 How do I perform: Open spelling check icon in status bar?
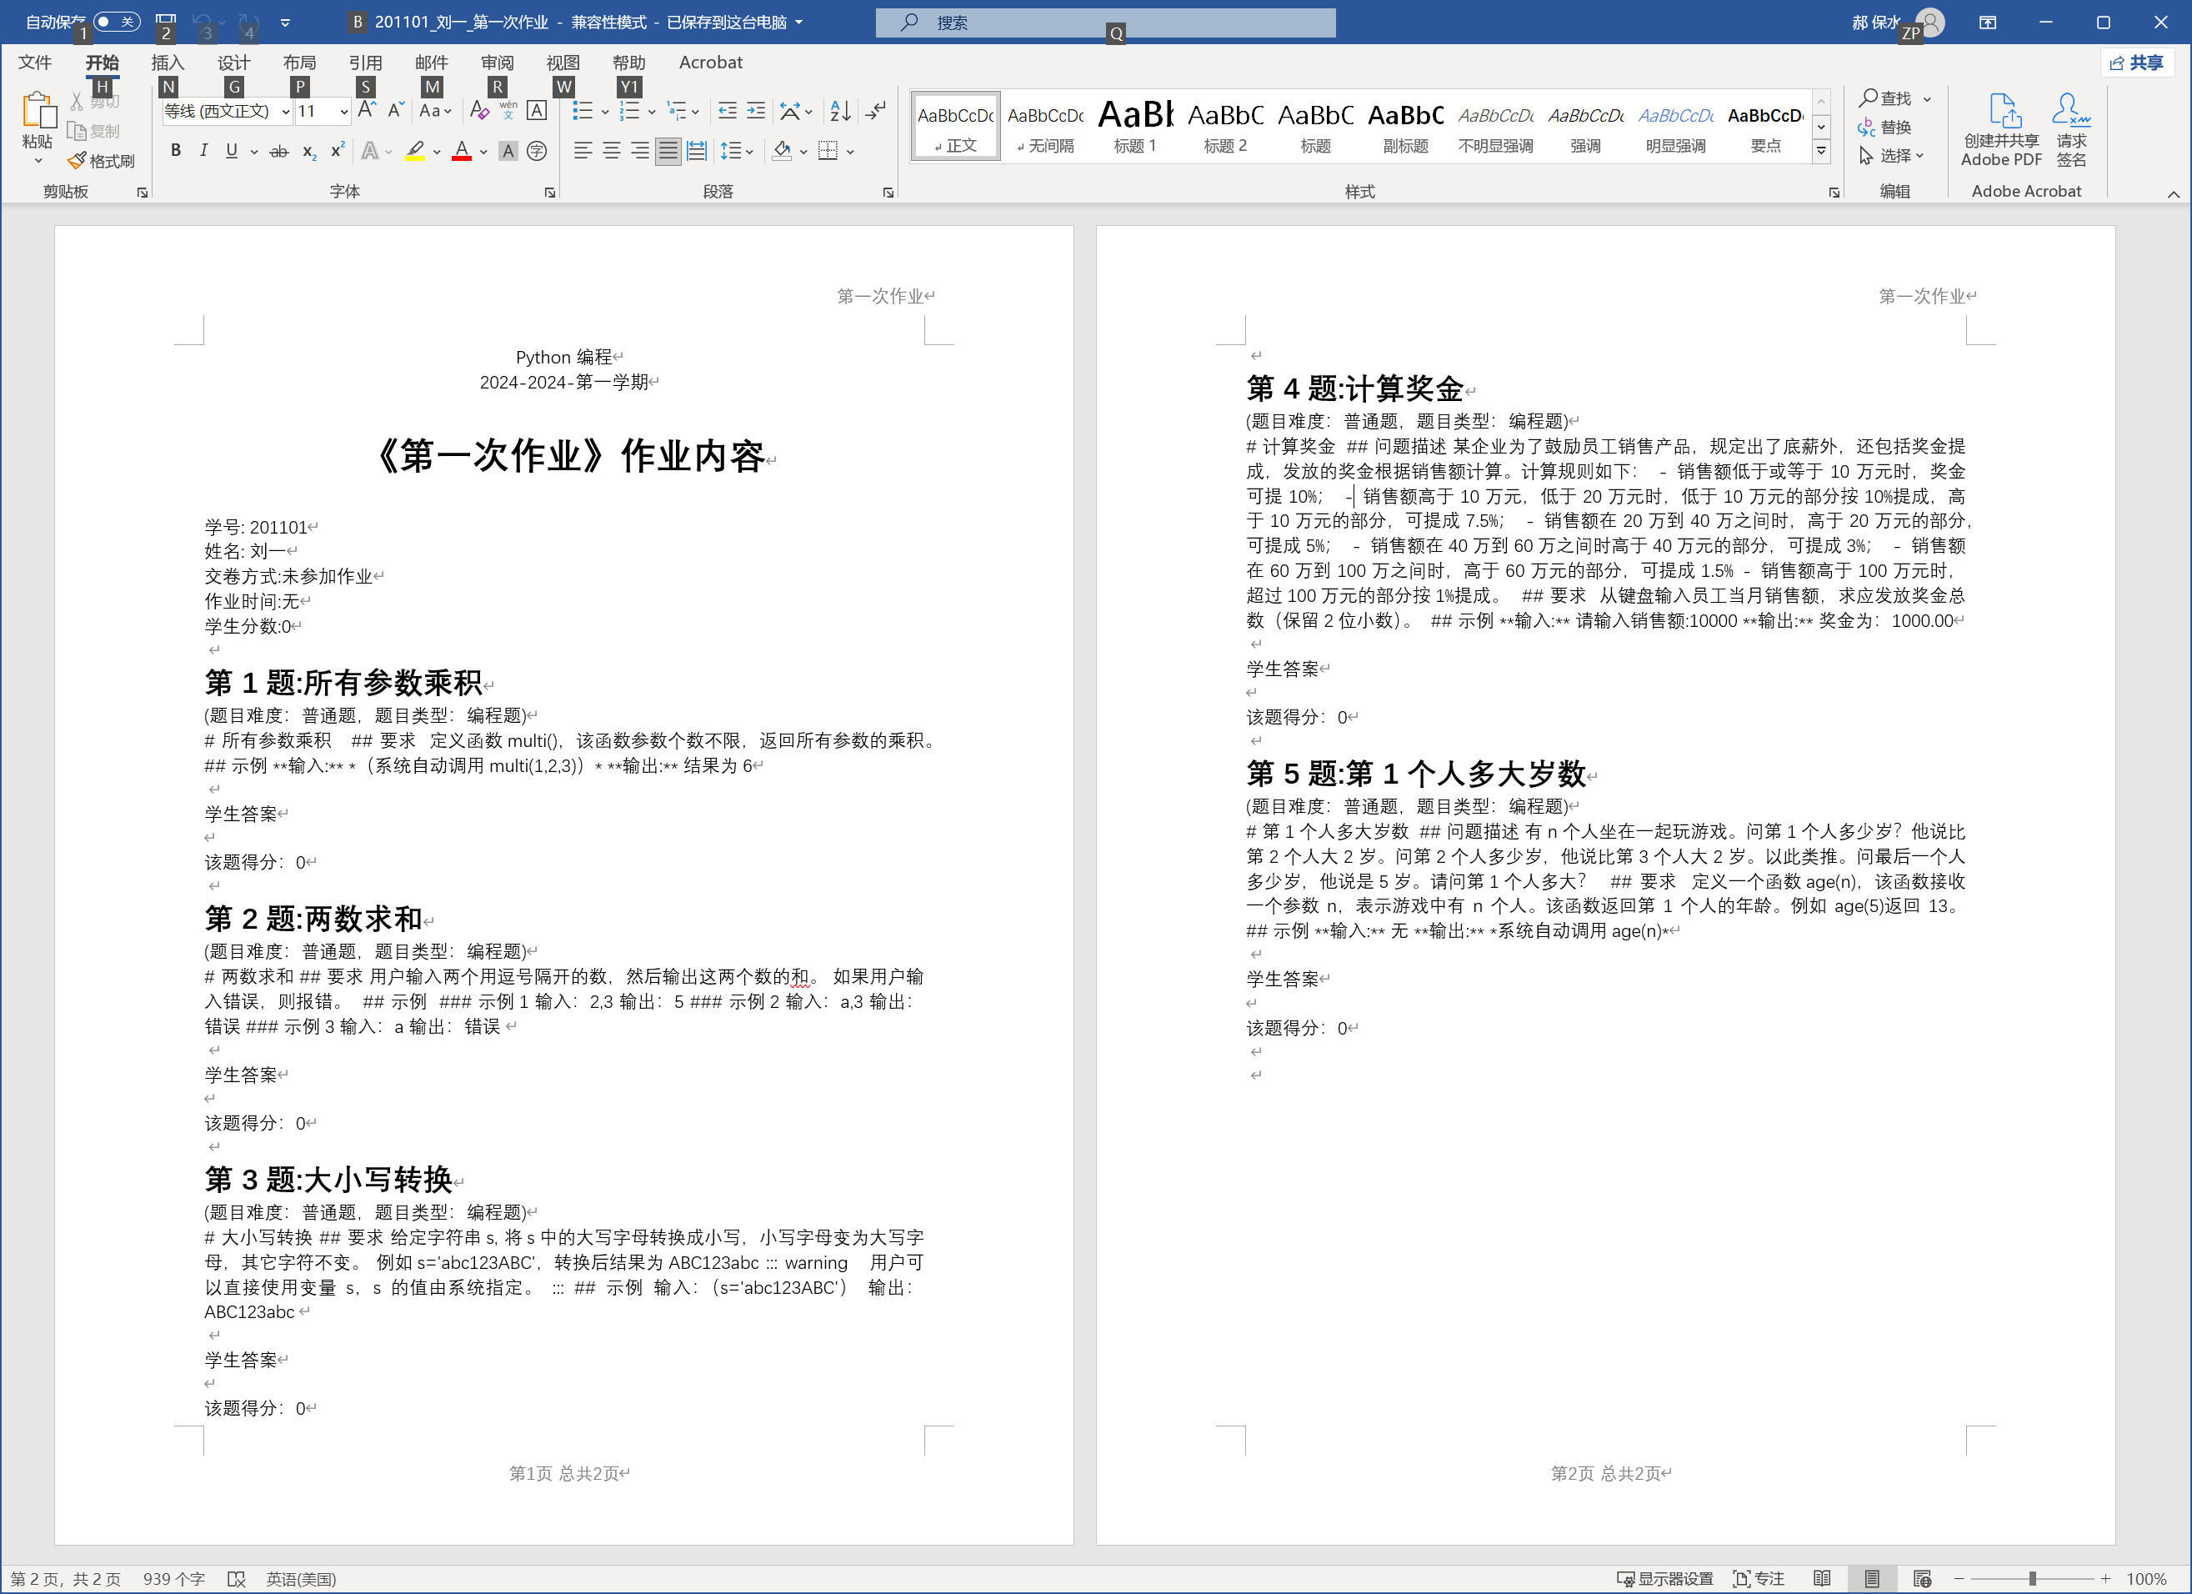237,1578
